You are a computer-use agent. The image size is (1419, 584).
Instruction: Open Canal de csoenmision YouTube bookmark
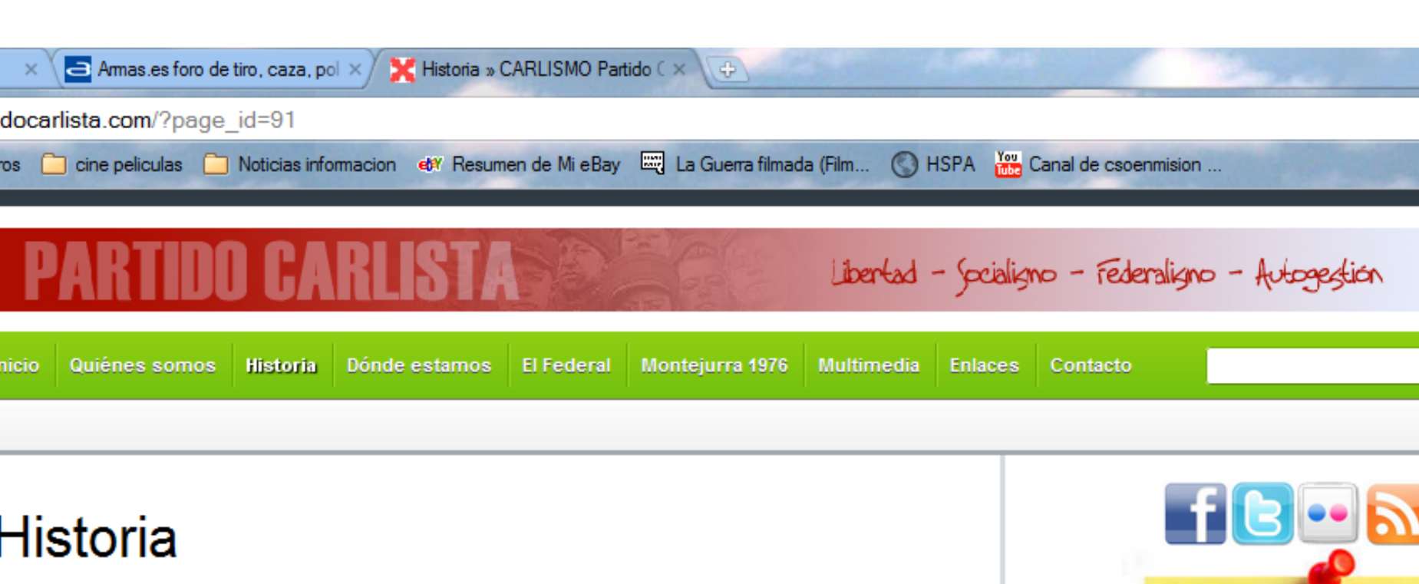1107,164
